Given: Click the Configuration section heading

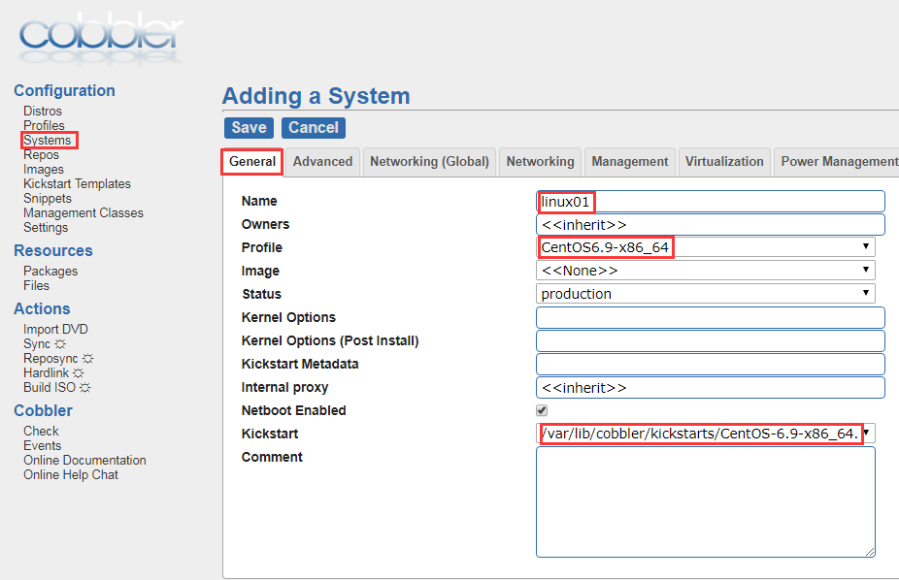Looking at the screenshot, I should [x=64, y=90].
